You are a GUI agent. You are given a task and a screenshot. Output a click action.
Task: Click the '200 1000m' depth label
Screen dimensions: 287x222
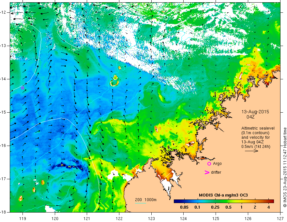point(146,200)
